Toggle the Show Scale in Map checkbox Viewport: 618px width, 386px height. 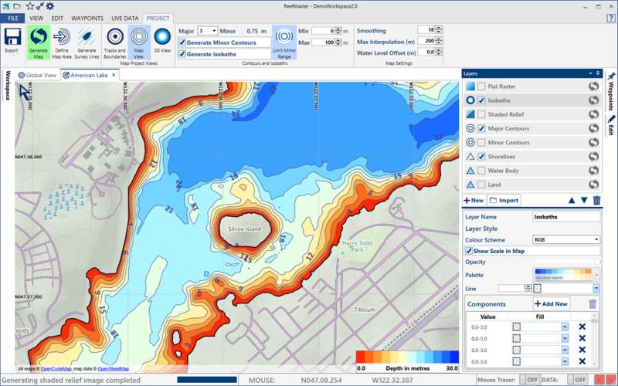(469, 251)
